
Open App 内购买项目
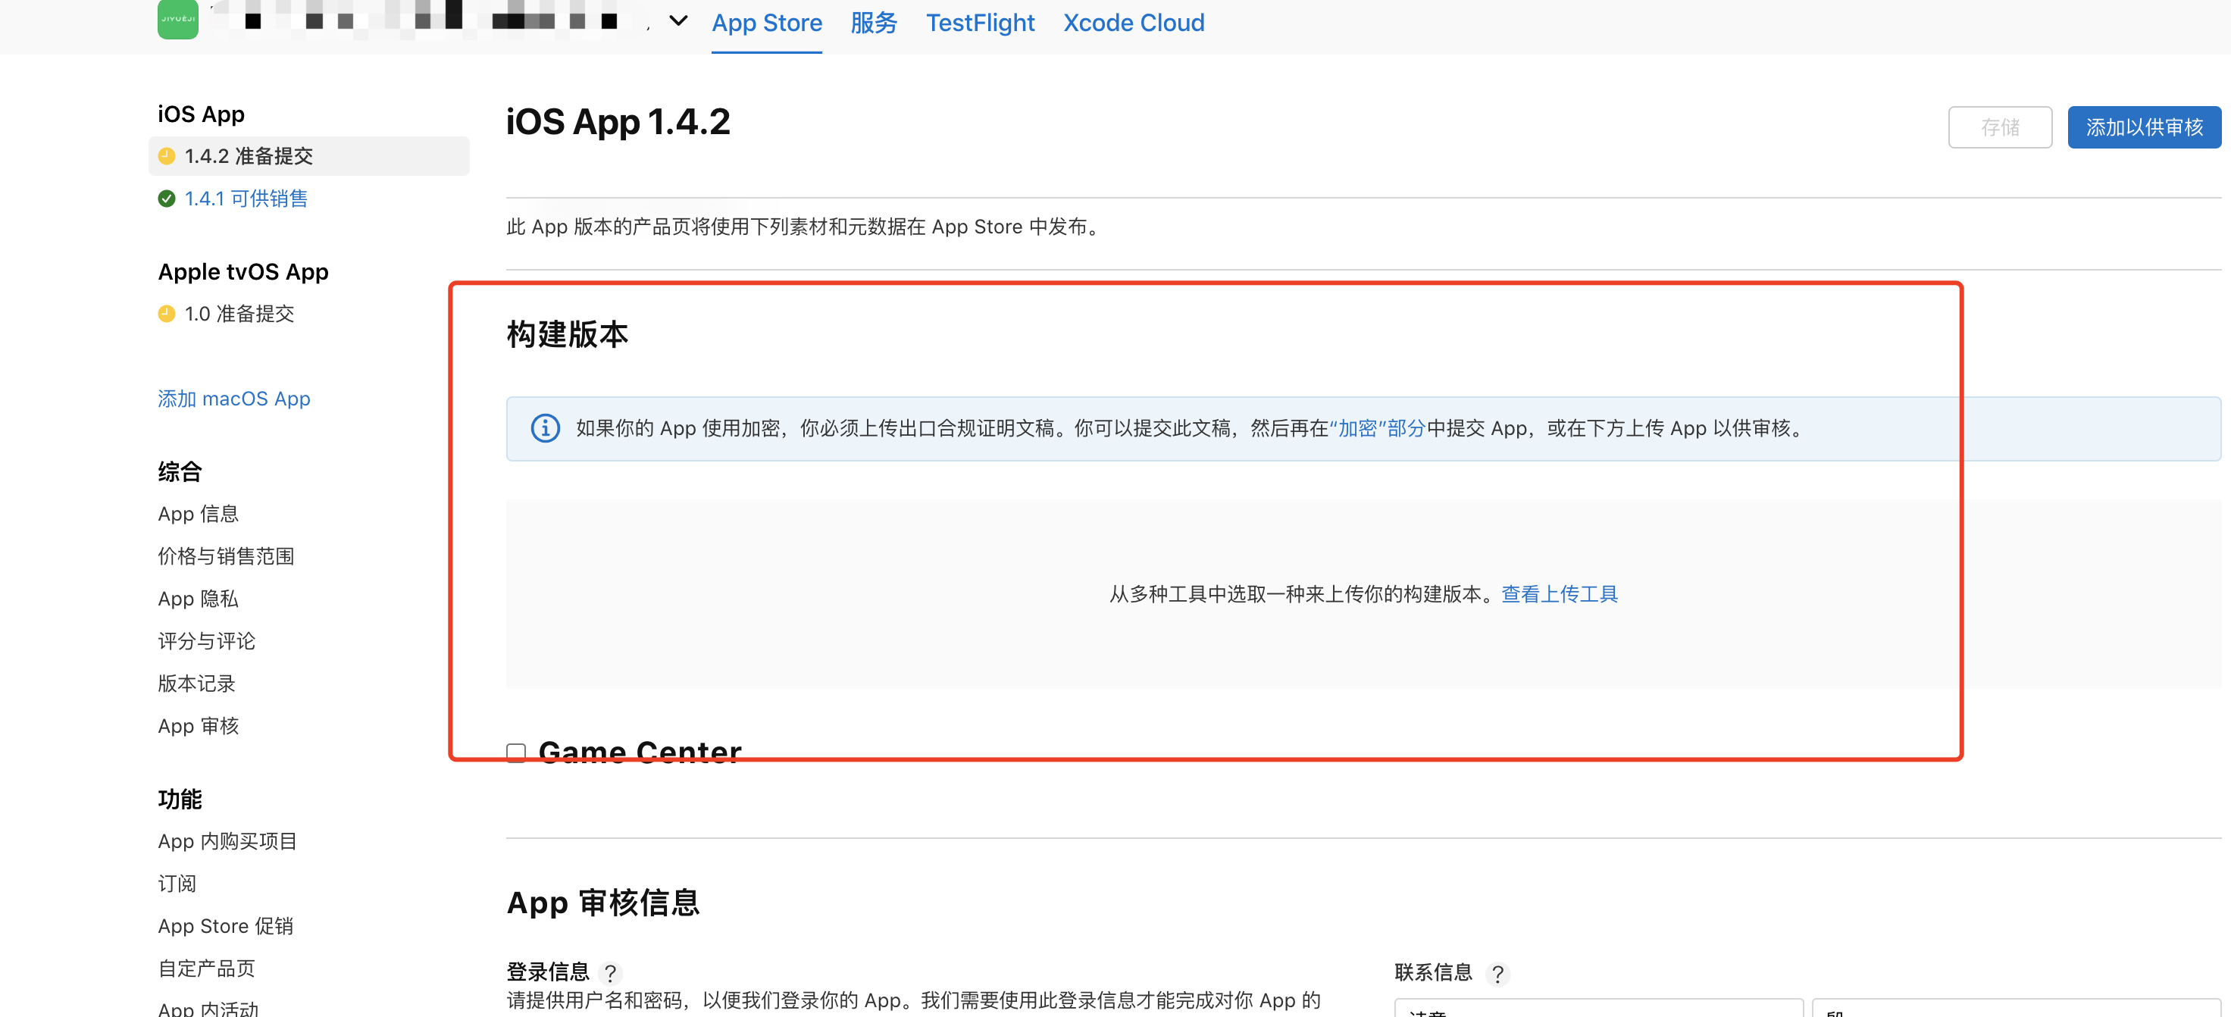pos(227,841)
